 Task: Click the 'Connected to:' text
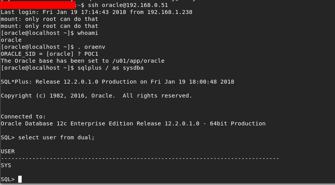tap(23, 116)
